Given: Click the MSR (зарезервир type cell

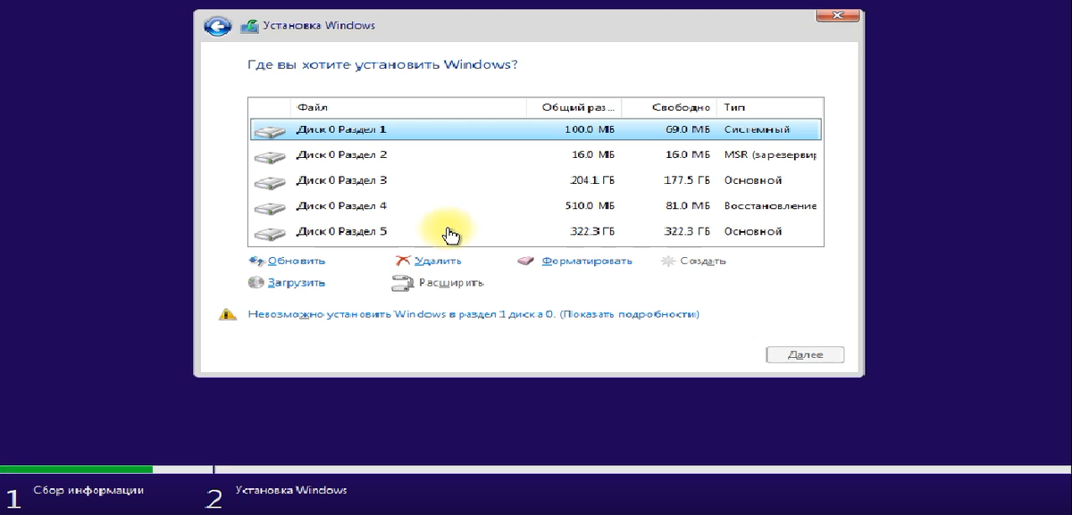Looking at the screenshot, I should tap(771, 155).
